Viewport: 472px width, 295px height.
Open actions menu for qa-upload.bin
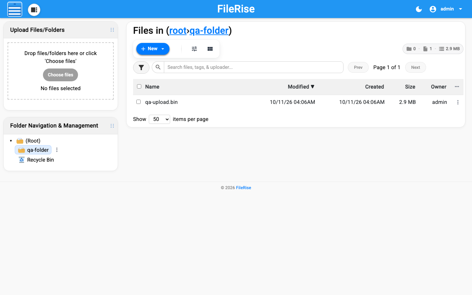click(458, 102)
